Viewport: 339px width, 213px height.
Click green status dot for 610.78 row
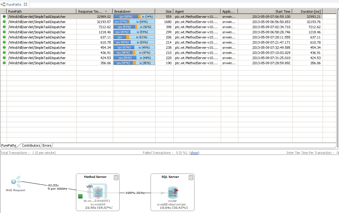tap(4, 42)
